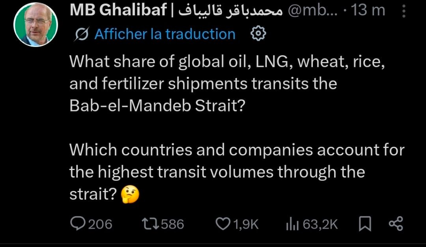Click the Afficher la traduction link
Viewport: 426px width, 247px height.
165,34
